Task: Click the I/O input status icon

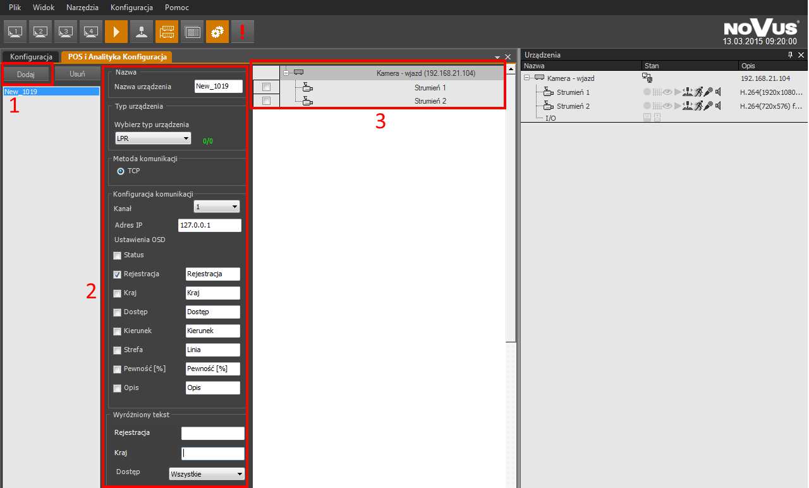Action: click(x=647, y=118)
